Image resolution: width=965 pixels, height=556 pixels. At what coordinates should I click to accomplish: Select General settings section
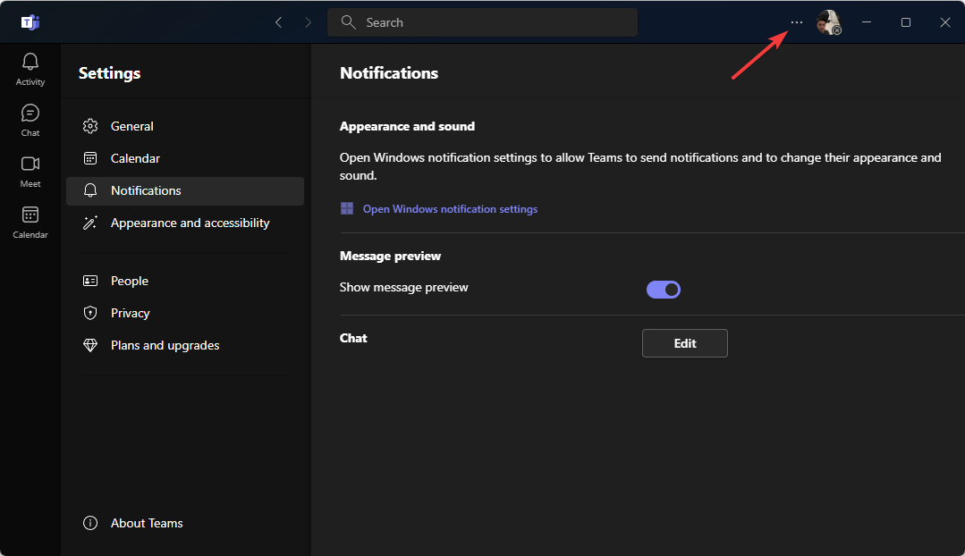coord(184,126)
